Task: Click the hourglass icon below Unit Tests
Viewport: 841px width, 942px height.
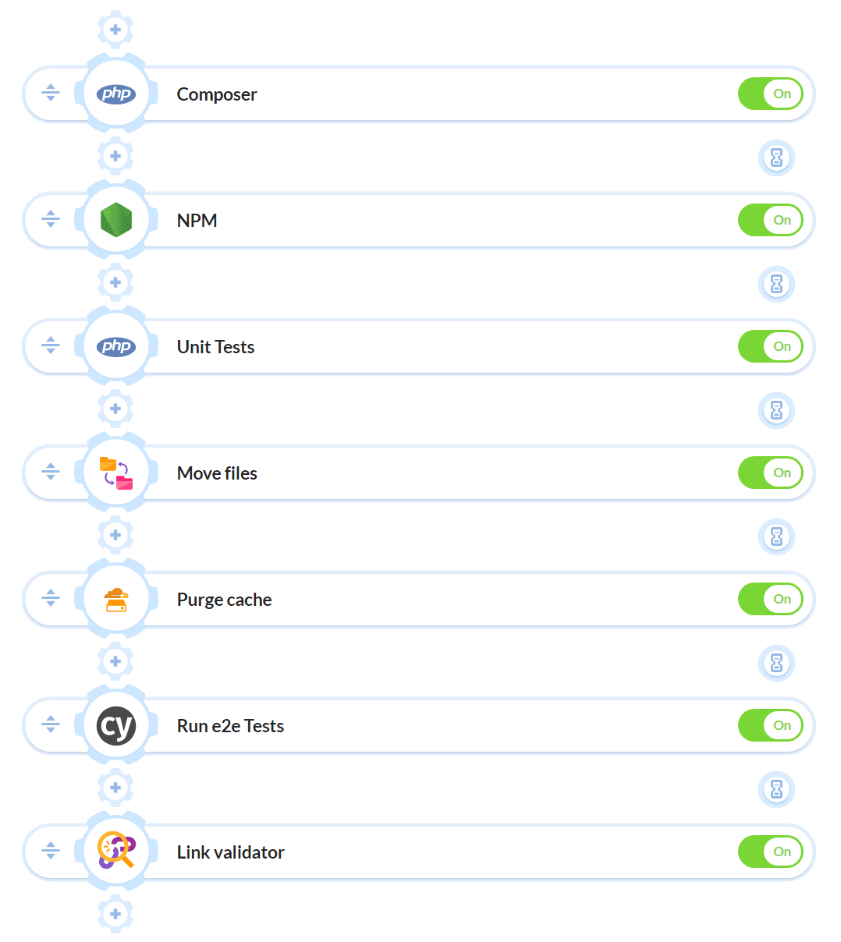Action: 776,410
